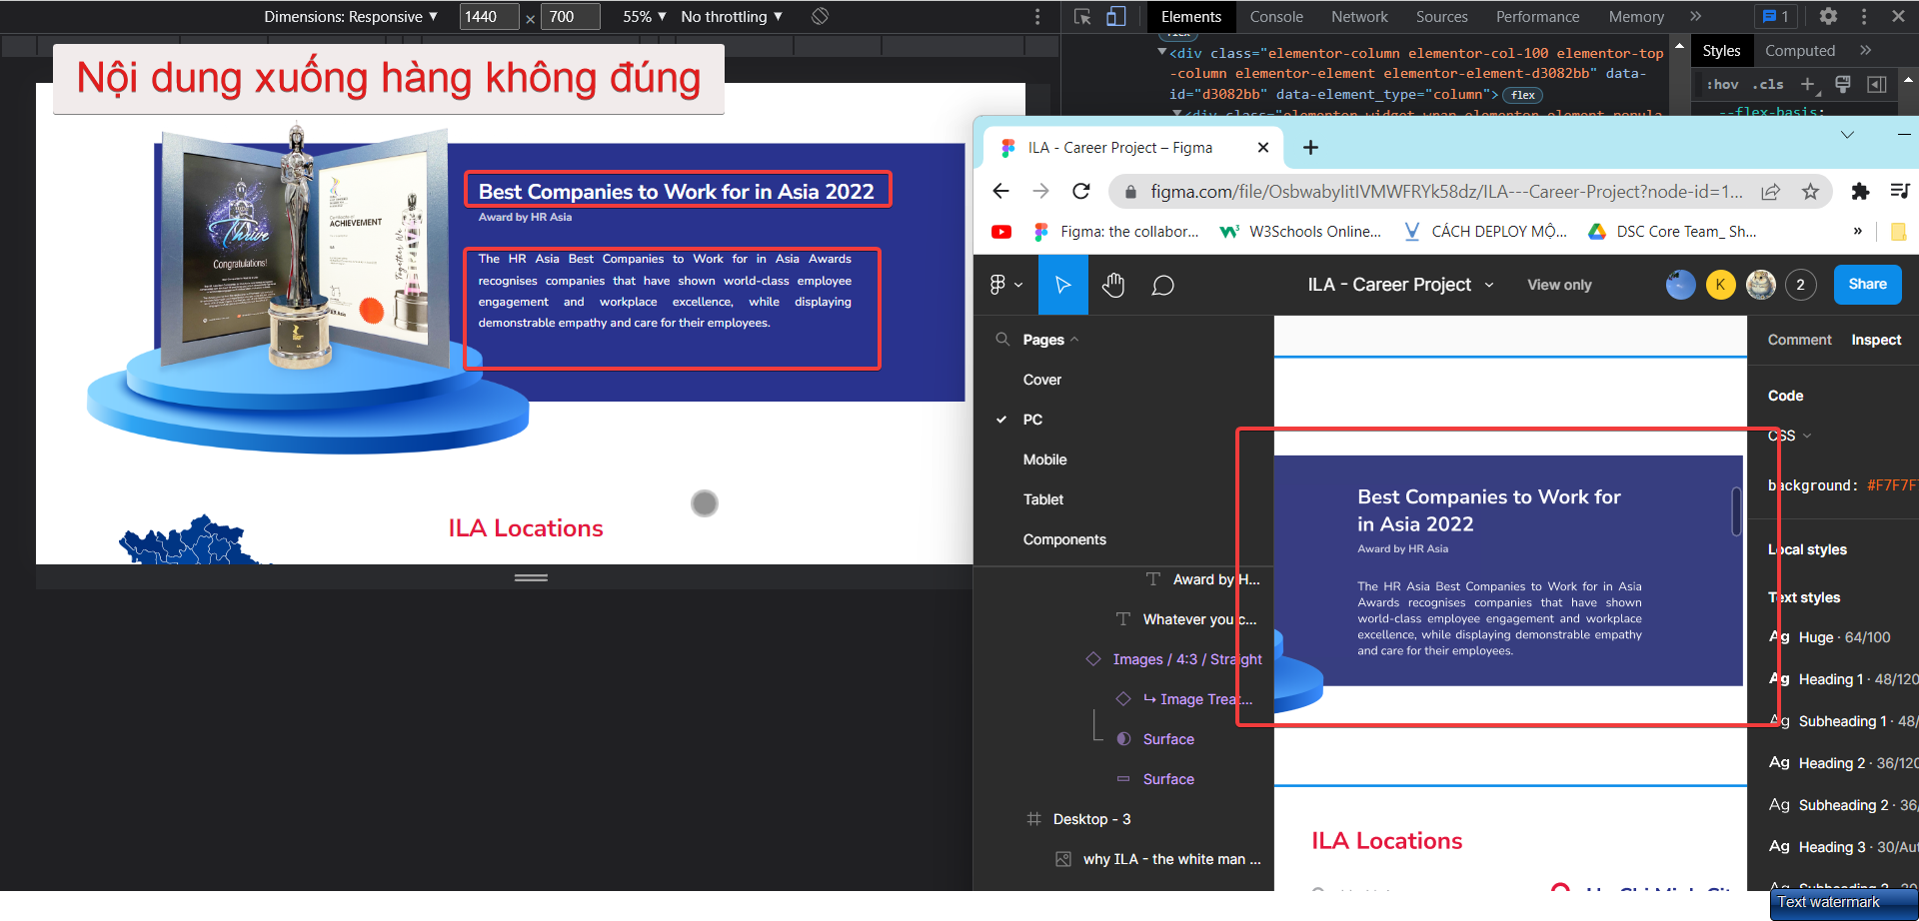1919x921 pixels.
Task: Click the DevTools inspect element picker icon
Action: 1082,17
